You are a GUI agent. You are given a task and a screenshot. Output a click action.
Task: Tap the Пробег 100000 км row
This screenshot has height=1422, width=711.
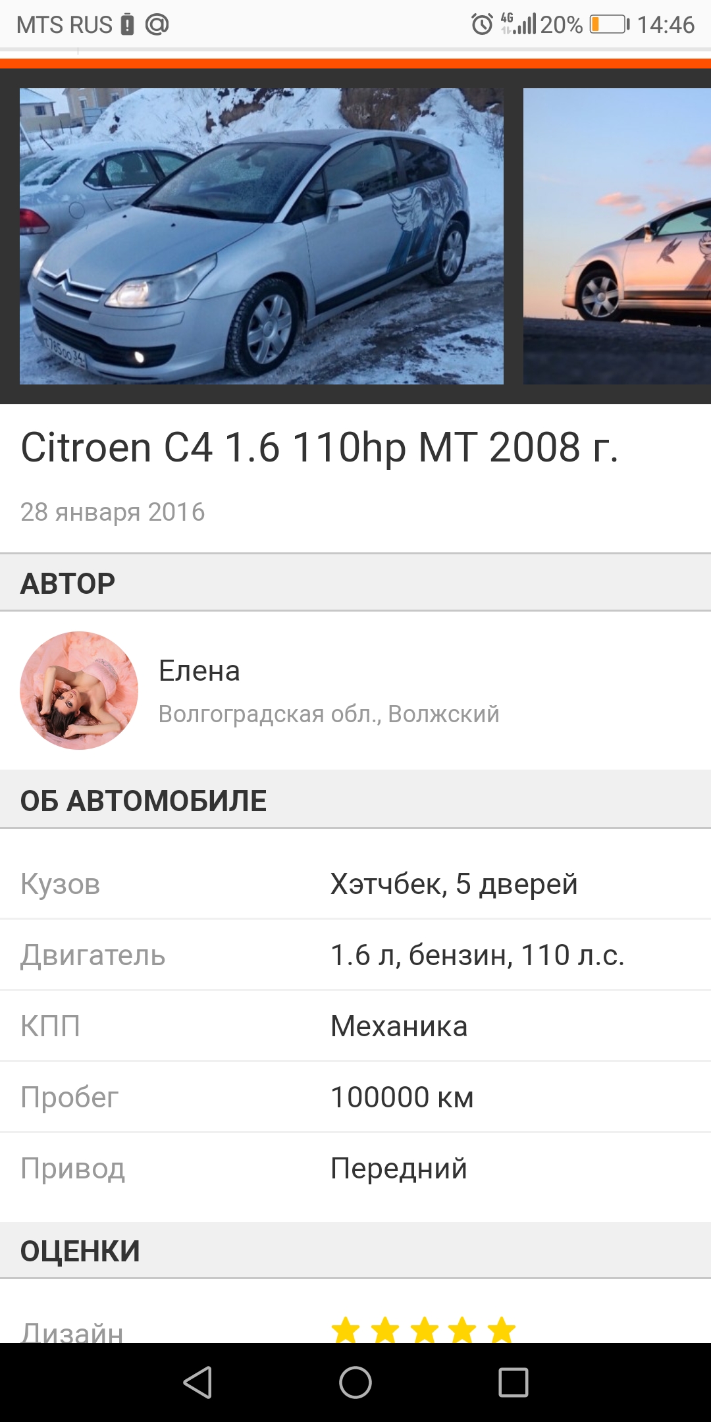coord(355,1097)
